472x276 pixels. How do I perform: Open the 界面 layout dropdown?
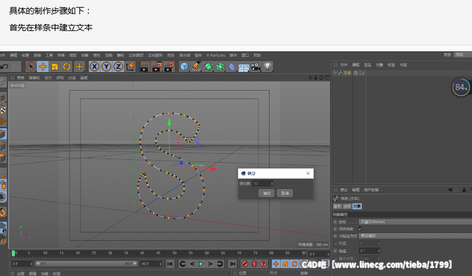(461, 55)
